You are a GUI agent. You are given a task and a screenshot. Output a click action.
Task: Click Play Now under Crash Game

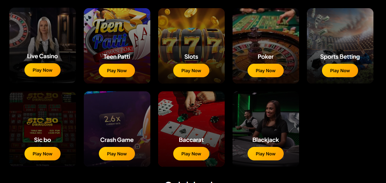(117, 154)
